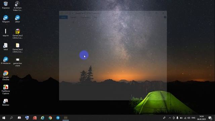Screen dimensions: 215x121
Task: Open Telegram from the taskbar
Action: 58,118
